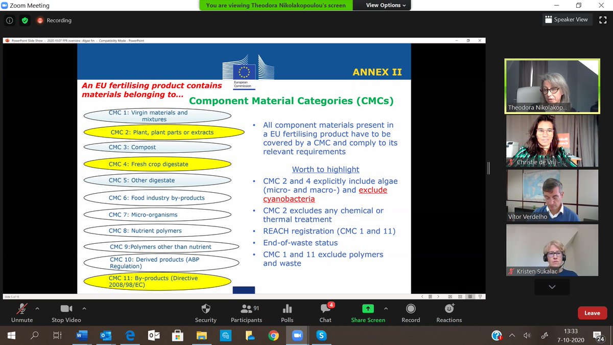Image resolution: width=613 pixels, height=345 pixels.
Task: Open the Reactions picker
Action: [x=449, y=313]
